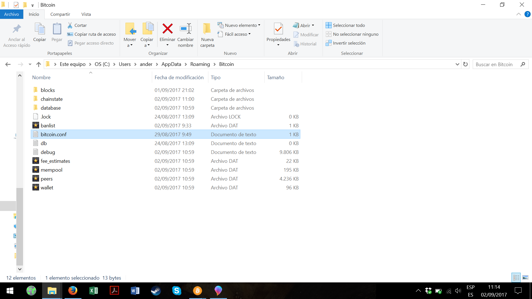
Task: Toggle the quick access toolbar properties checkmark
Action: [x=16, y=5]
